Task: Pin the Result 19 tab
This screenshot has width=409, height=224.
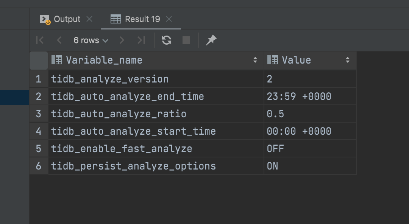Action: click(211, 40)
